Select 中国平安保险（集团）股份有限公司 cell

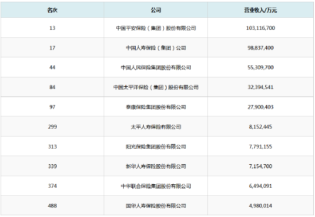[156, 28]
